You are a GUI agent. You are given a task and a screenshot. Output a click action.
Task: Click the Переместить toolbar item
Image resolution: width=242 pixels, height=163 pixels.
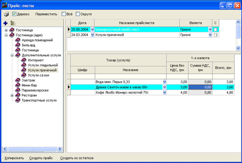tap(46, 14)
